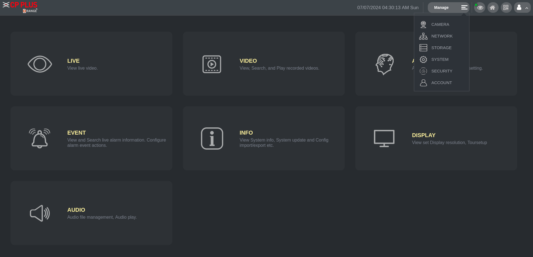The width and height of the screenshot is (533, 257).
Task: Go to home via house icon
Action: click(x=493, y=7)
